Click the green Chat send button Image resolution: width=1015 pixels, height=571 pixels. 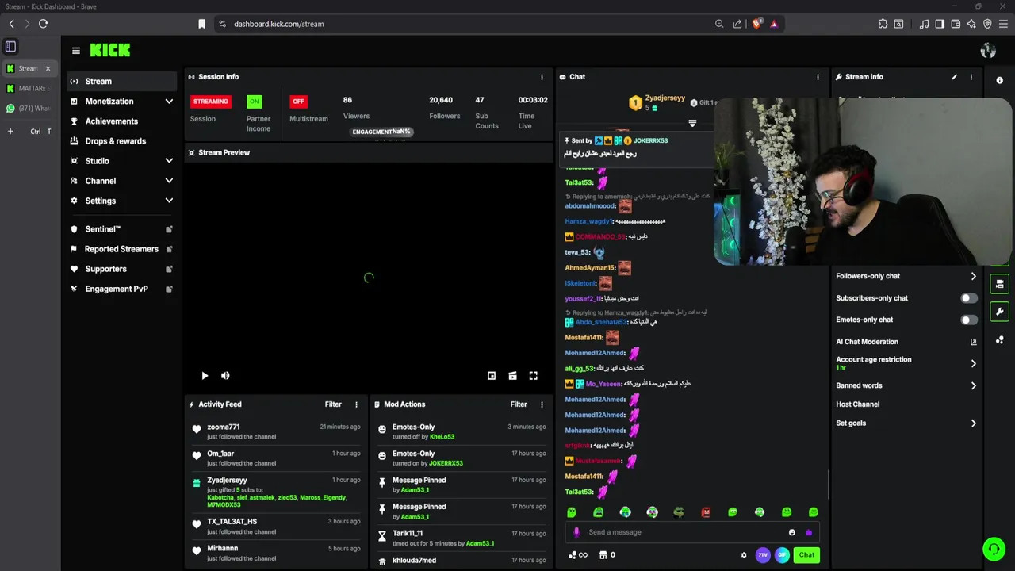[806, 555]
